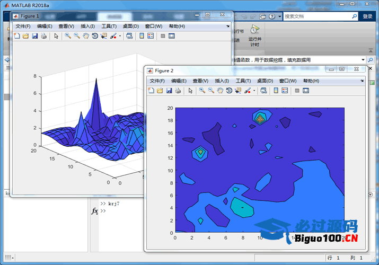Screen dimensions: 379x265
Task: Open 编辑(E) menu in Figure 1
Action: click(x=45, y=26)
